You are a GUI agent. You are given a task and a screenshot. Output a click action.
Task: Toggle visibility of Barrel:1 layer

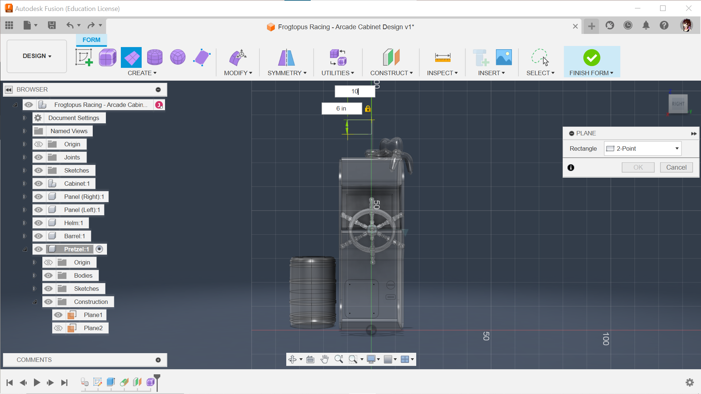pos(38,236)
